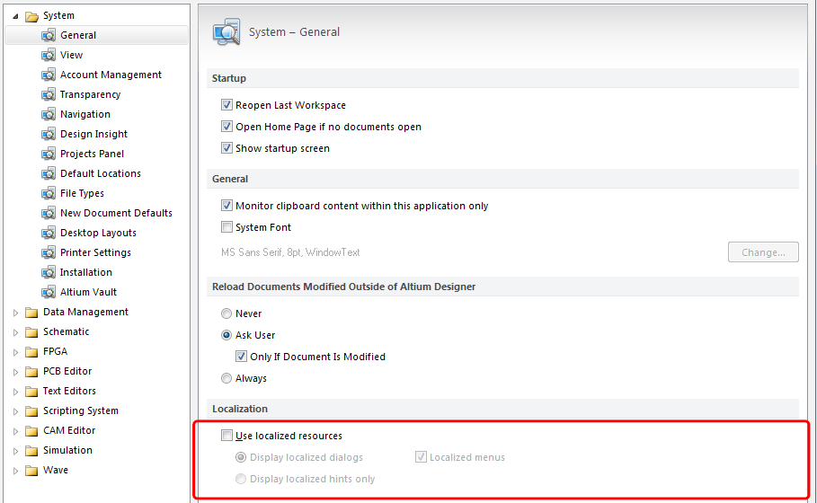This screenshot has width=817, height=503.
Task: Uncheck Reopen Last Workspace
Action: tap(227, 105)
